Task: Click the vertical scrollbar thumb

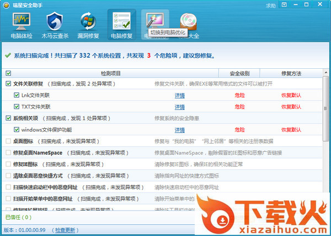Action: click(326, 108)
